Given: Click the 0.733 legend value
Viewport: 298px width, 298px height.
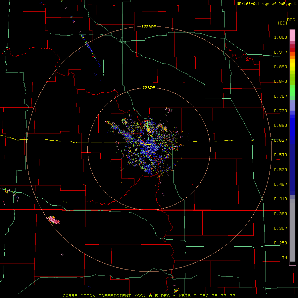Looking at the screenshot, I should tap(280, 111).
